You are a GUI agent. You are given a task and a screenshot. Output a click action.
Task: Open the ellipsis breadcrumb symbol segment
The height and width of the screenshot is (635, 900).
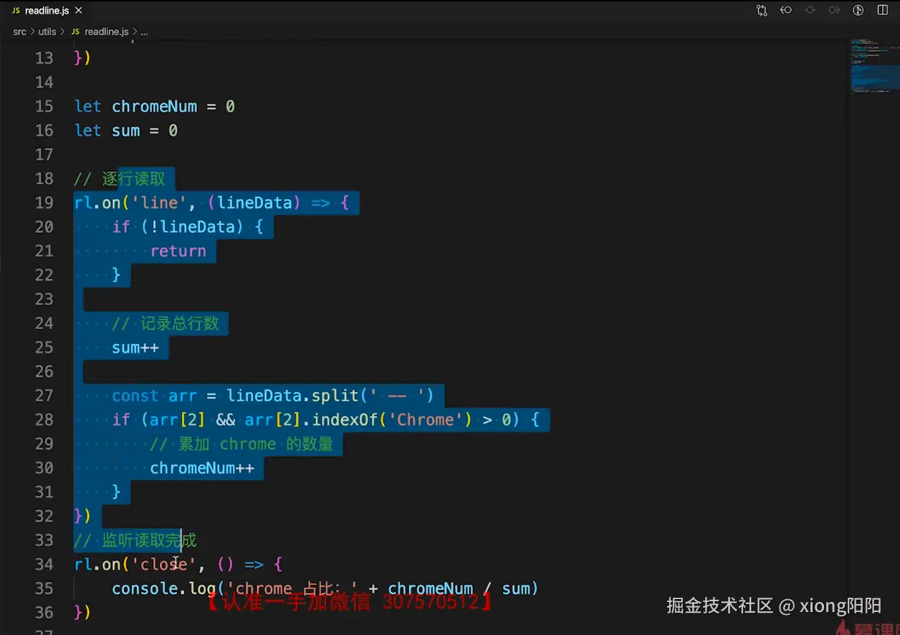click(144, 32)
